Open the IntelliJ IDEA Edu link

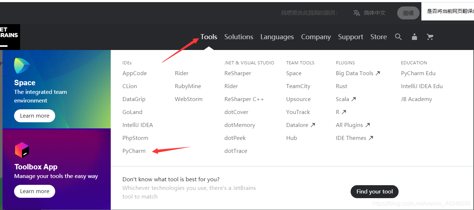[x=422, y=86]
